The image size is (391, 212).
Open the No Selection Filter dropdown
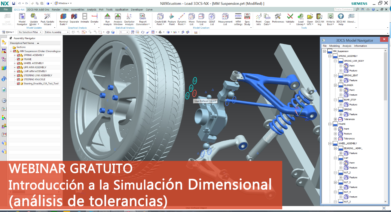(x=30, y=32)
